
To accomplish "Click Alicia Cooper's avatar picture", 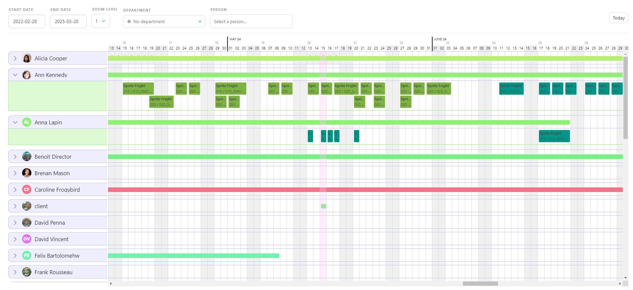I will [27, 58].
